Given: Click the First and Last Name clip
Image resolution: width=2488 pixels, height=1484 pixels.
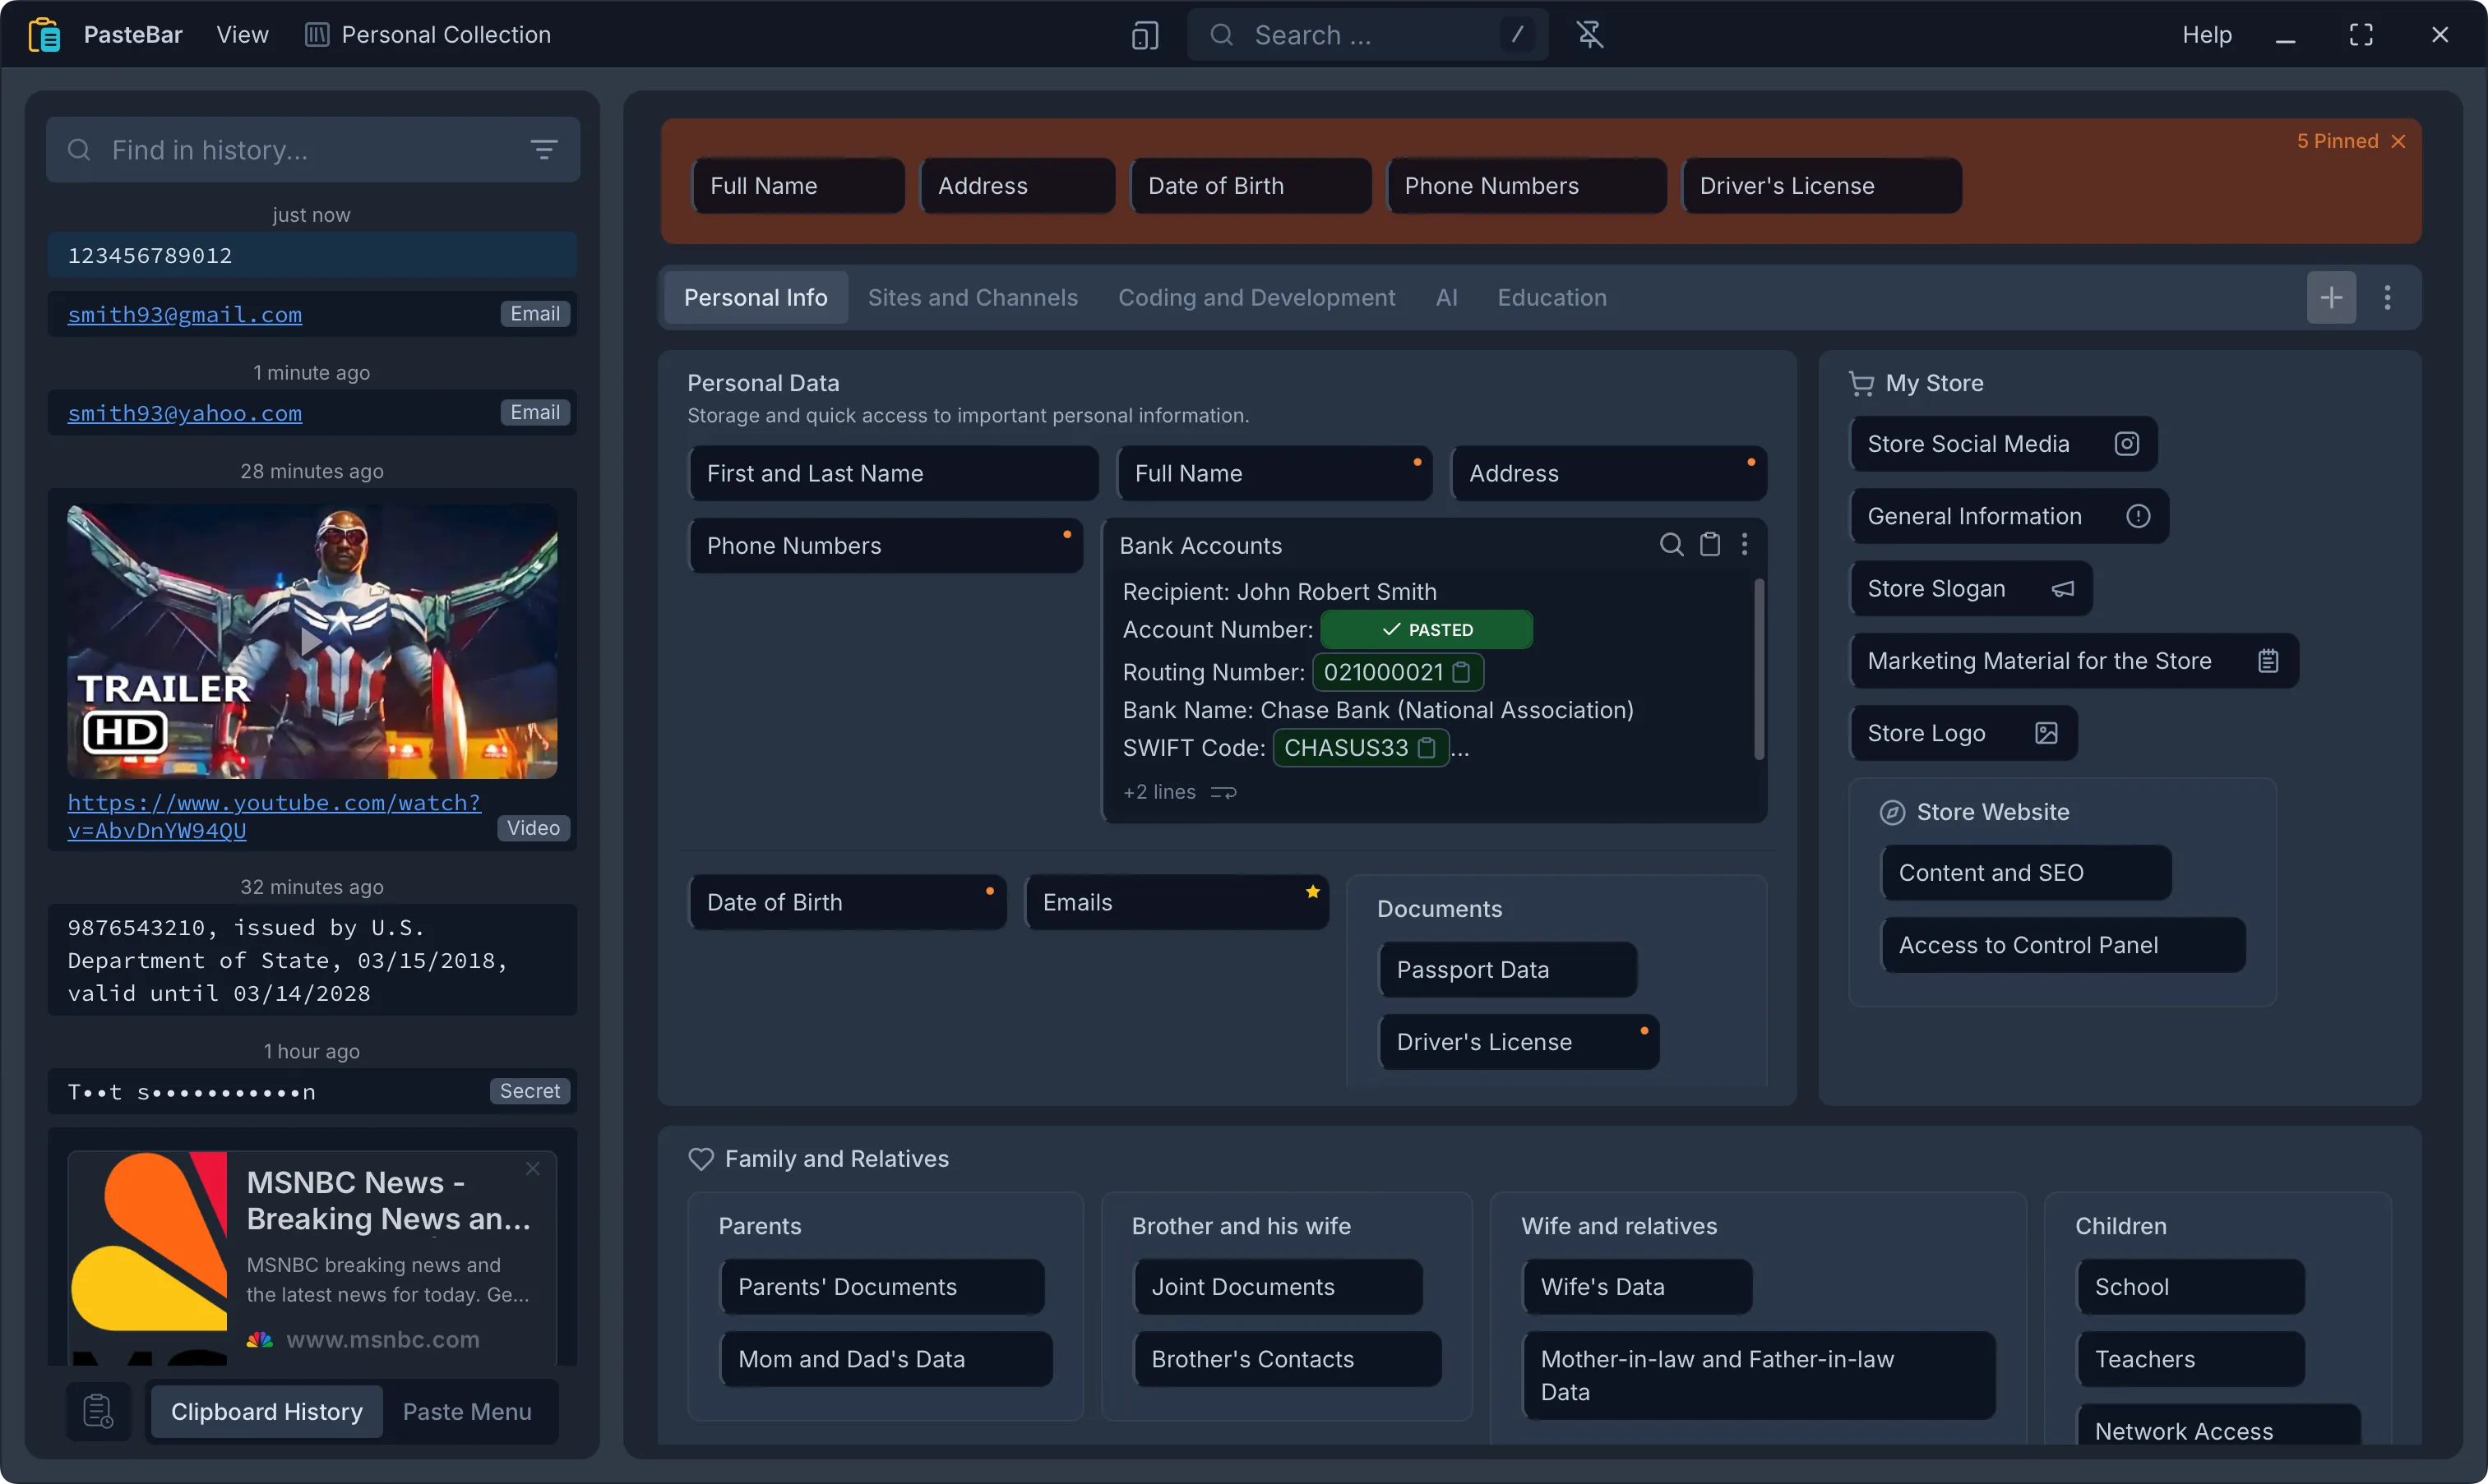Looking at the screenshot, I should [892, 474].
